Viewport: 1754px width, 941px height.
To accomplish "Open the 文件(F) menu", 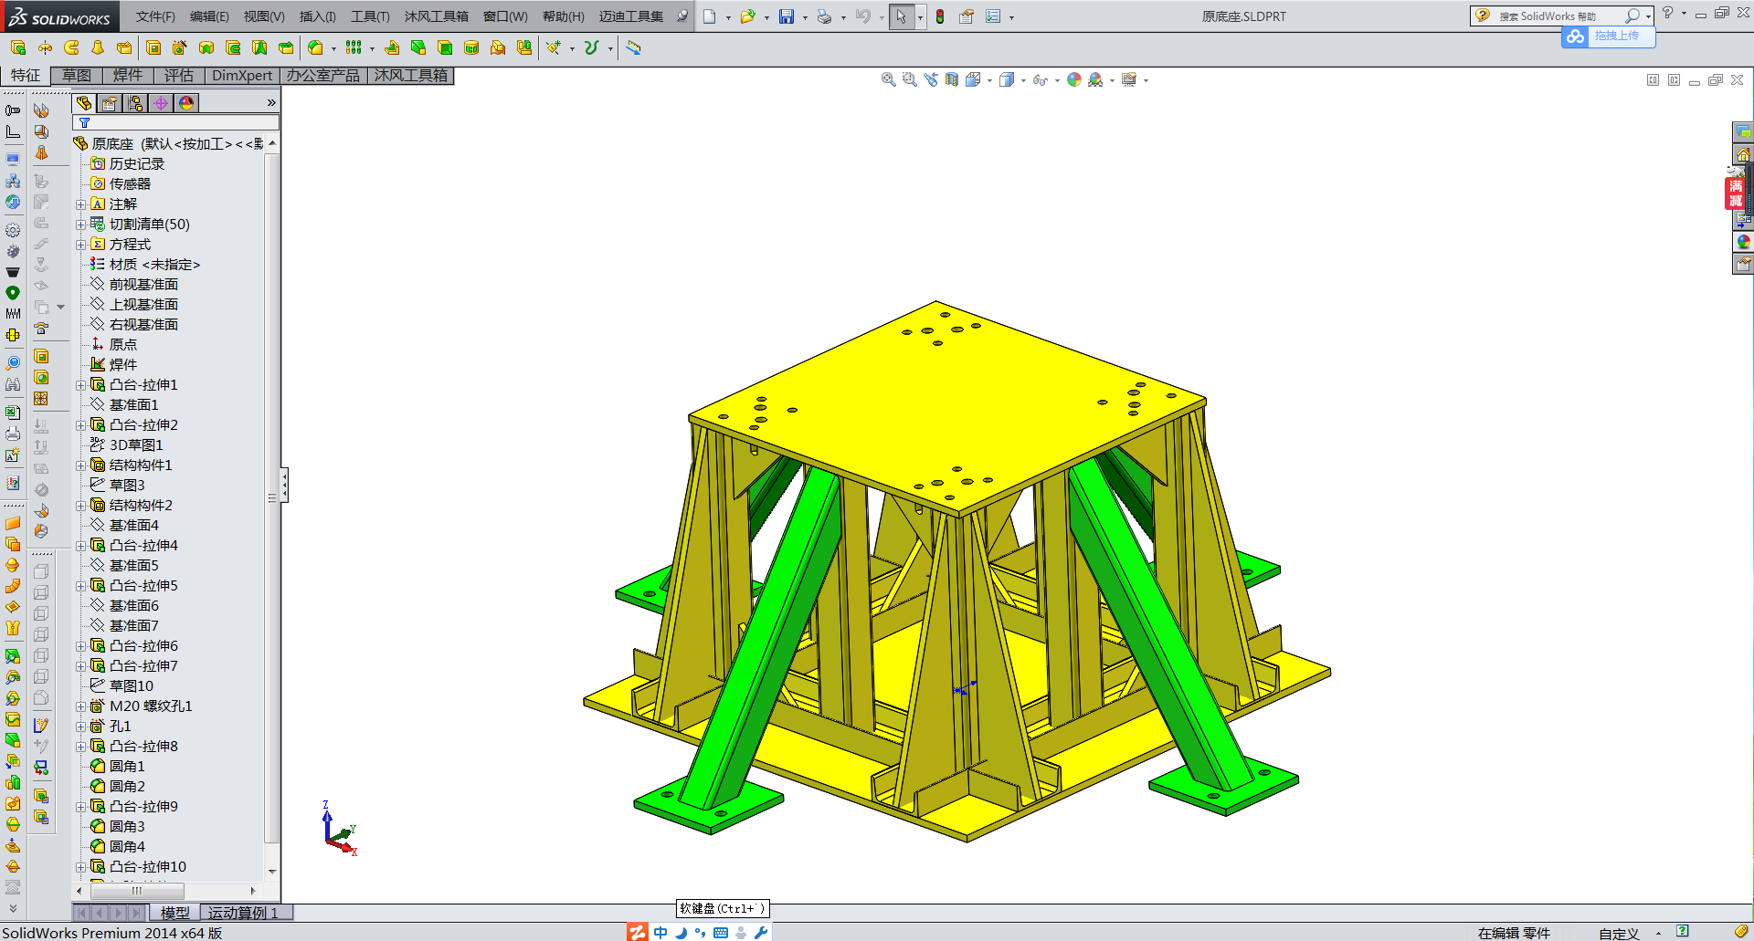I will pyautogui.click(x=155, y=16).
